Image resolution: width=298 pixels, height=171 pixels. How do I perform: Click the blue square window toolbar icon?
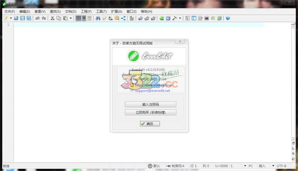[168, 18]
